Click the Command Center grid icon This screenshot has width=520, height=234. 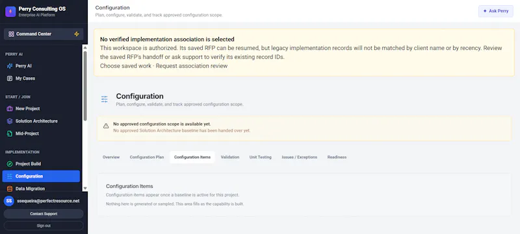pyautogui.click(x=11, y=34)
